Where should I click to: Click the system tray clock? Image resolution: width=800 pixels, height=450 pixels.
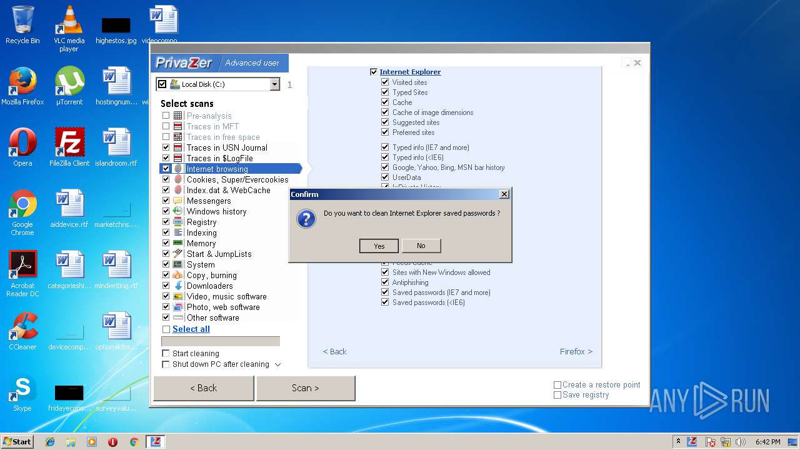[767, 442]
